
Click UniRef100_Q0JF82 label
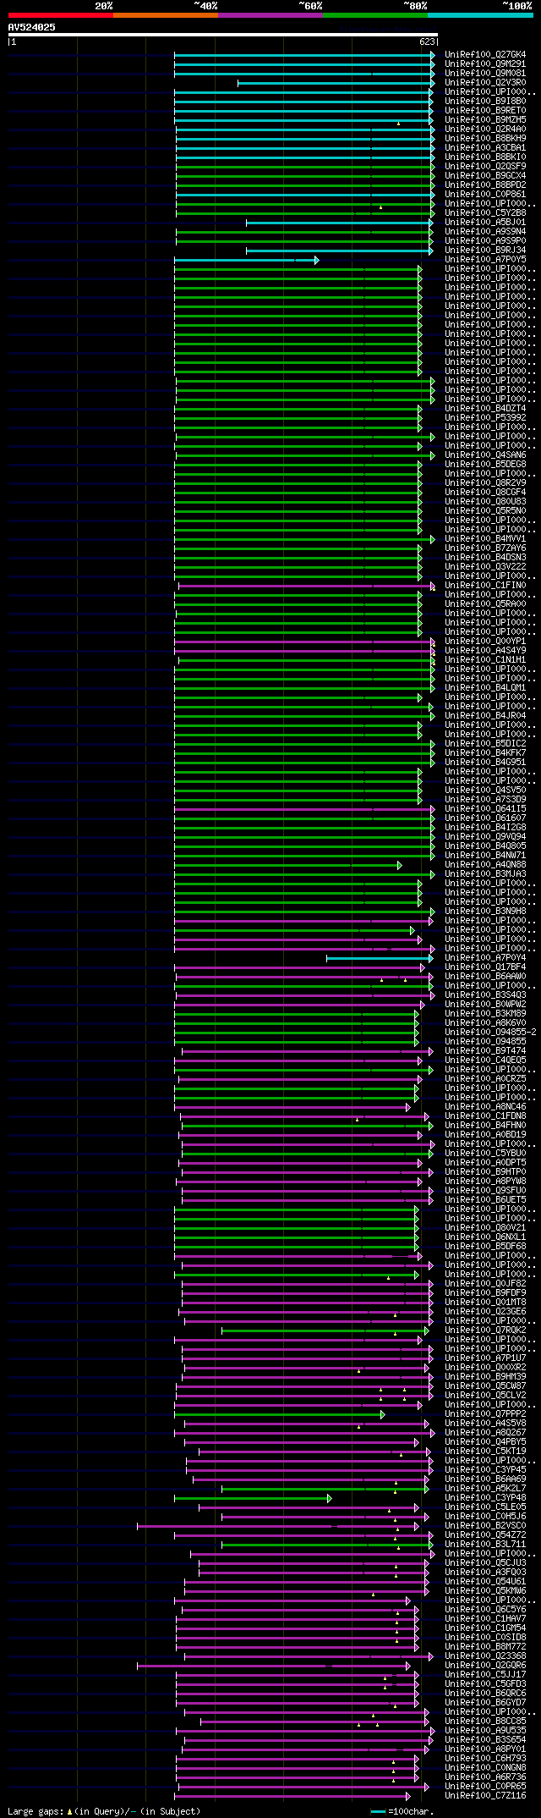(x=485, y=1283)
